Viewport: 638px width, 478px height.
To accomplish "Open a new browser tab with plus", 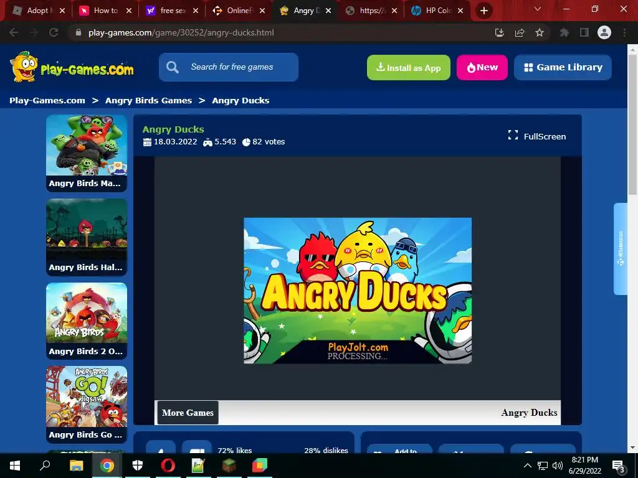I will point(483,11).
